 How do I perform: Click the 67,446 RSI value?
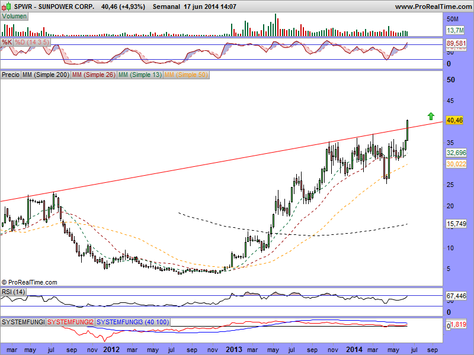point(456,296)
